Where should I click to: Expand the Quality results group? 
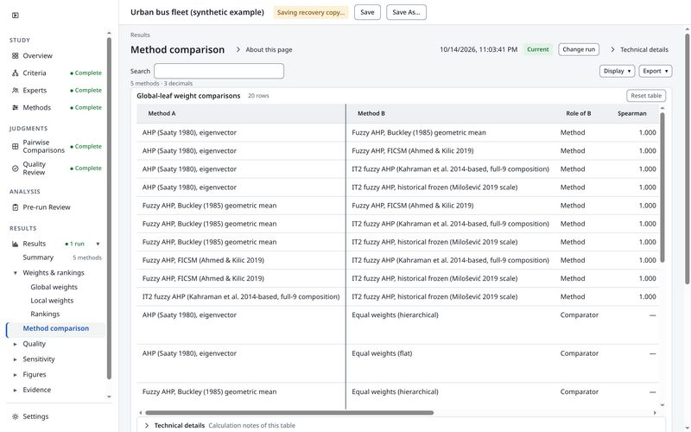(x=16, y=344)
